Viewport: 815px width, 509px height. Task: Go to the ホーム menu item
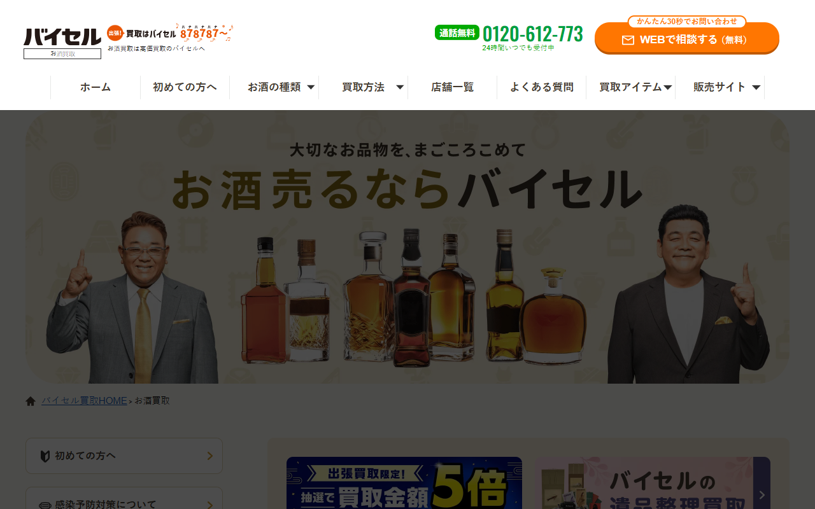click(x=96, y=87)
